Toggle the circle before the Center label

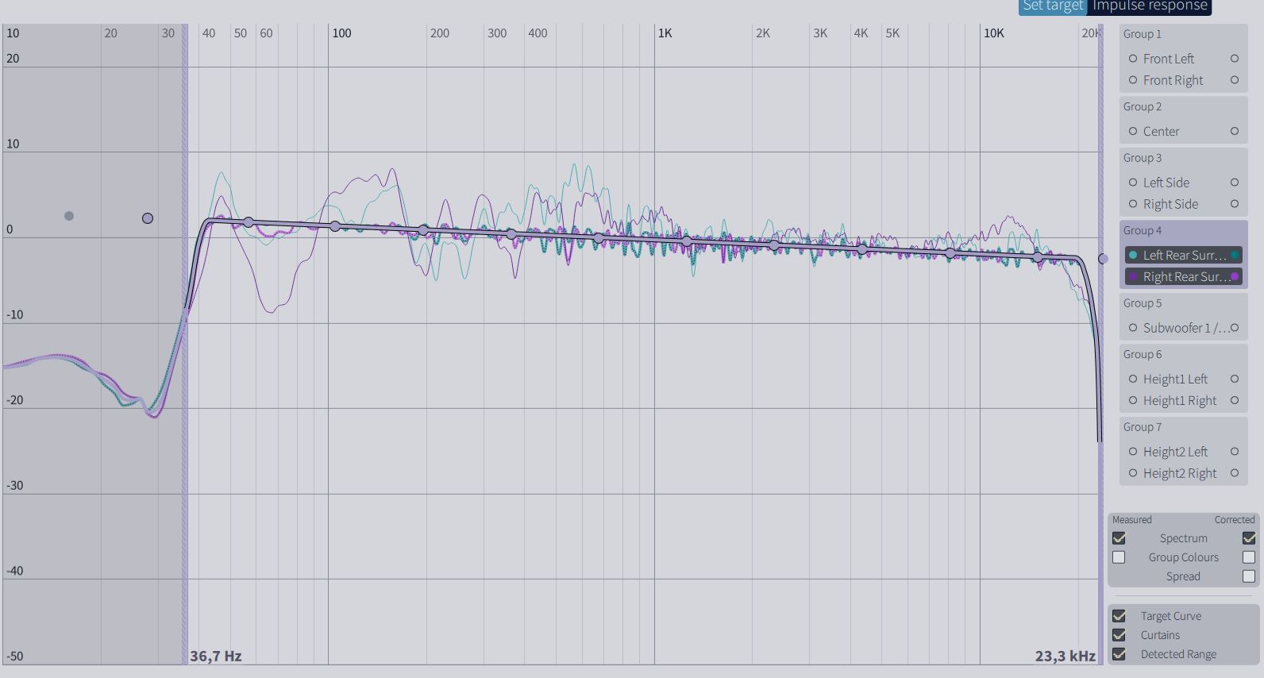coord(1133,131)
